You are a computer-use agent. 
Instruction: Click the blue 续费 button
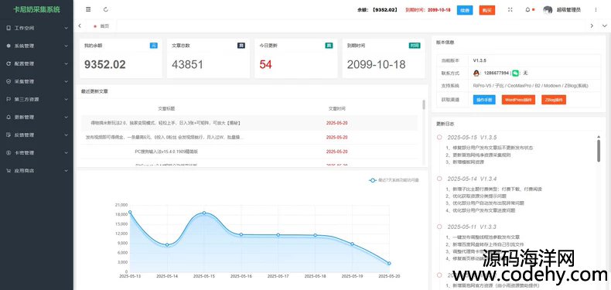click(x=465, y=10)
